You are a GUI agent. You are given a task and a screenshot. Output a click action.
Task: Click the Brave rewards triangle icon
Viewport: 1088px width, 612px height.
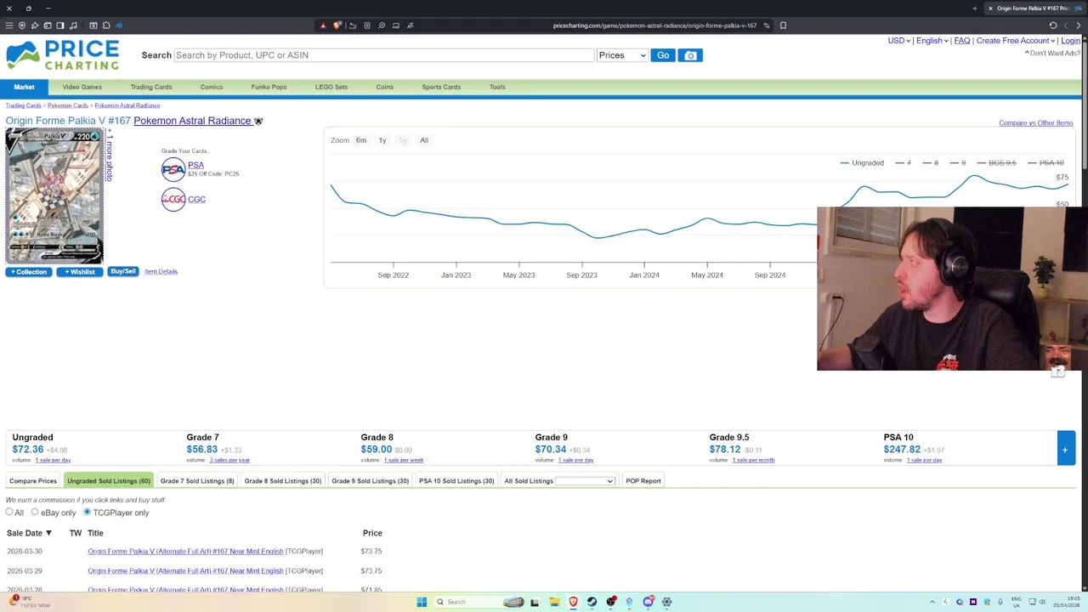pyautogui.click(x=323, y=25)
